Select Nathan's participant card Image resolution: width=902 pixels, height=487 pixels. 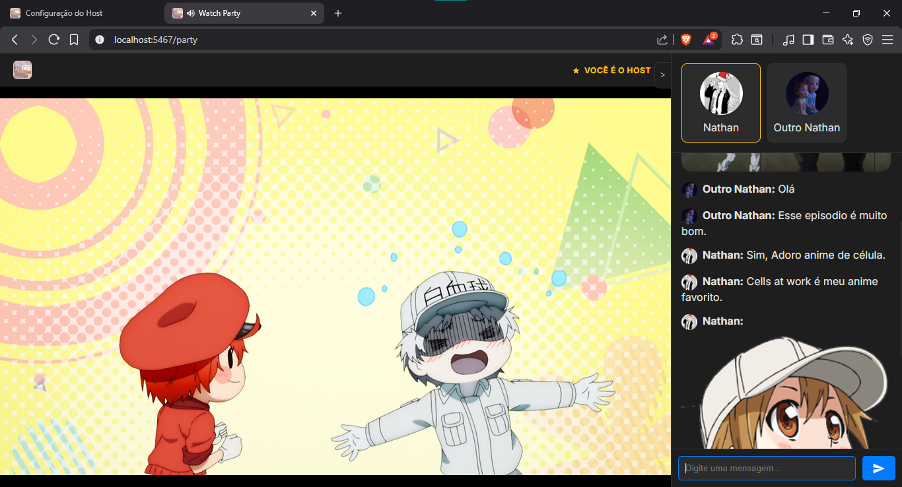(720, 103)
